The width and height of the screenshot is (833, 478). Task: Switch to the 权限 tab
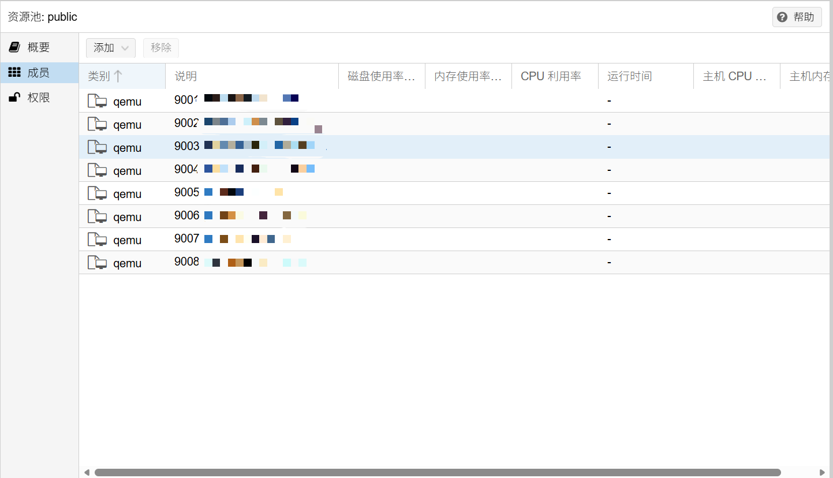(x=39, y=98)
